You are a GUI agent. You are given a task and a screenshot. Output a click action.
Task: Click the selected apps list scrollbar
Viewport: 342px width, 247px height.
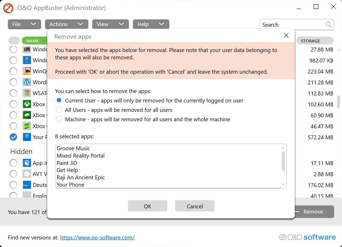pos(283,161)
